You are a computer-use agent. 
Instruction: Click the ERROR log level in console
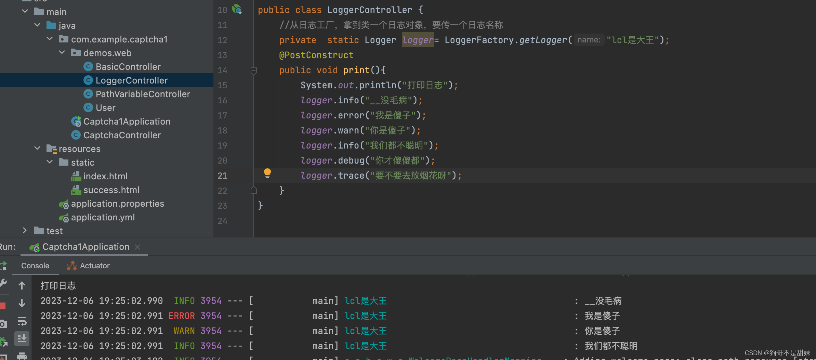click(182, 316)
